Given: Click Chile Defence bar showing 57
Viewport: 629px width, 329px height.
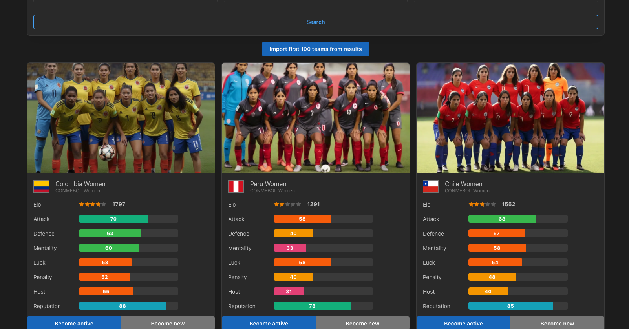Looking at the screenshot, I should [x=518, y=233].
